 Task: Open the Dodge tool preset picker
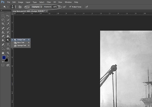[x=6, y=7]
